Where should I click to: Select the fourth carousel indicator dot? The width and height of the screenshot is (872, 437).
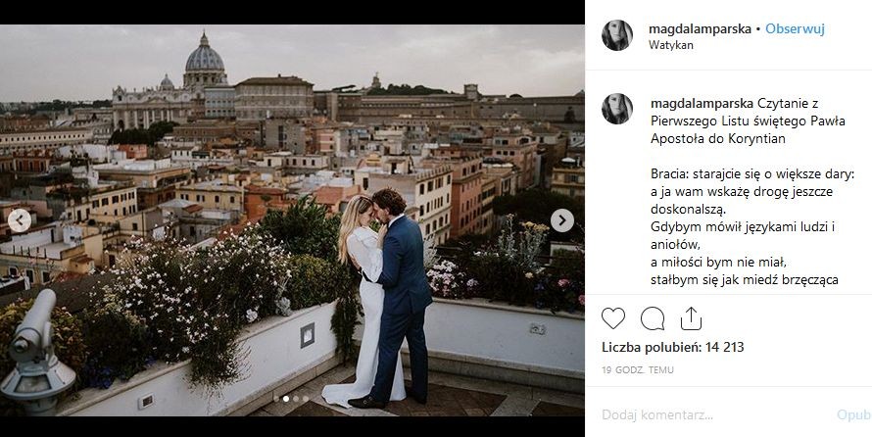306,400
